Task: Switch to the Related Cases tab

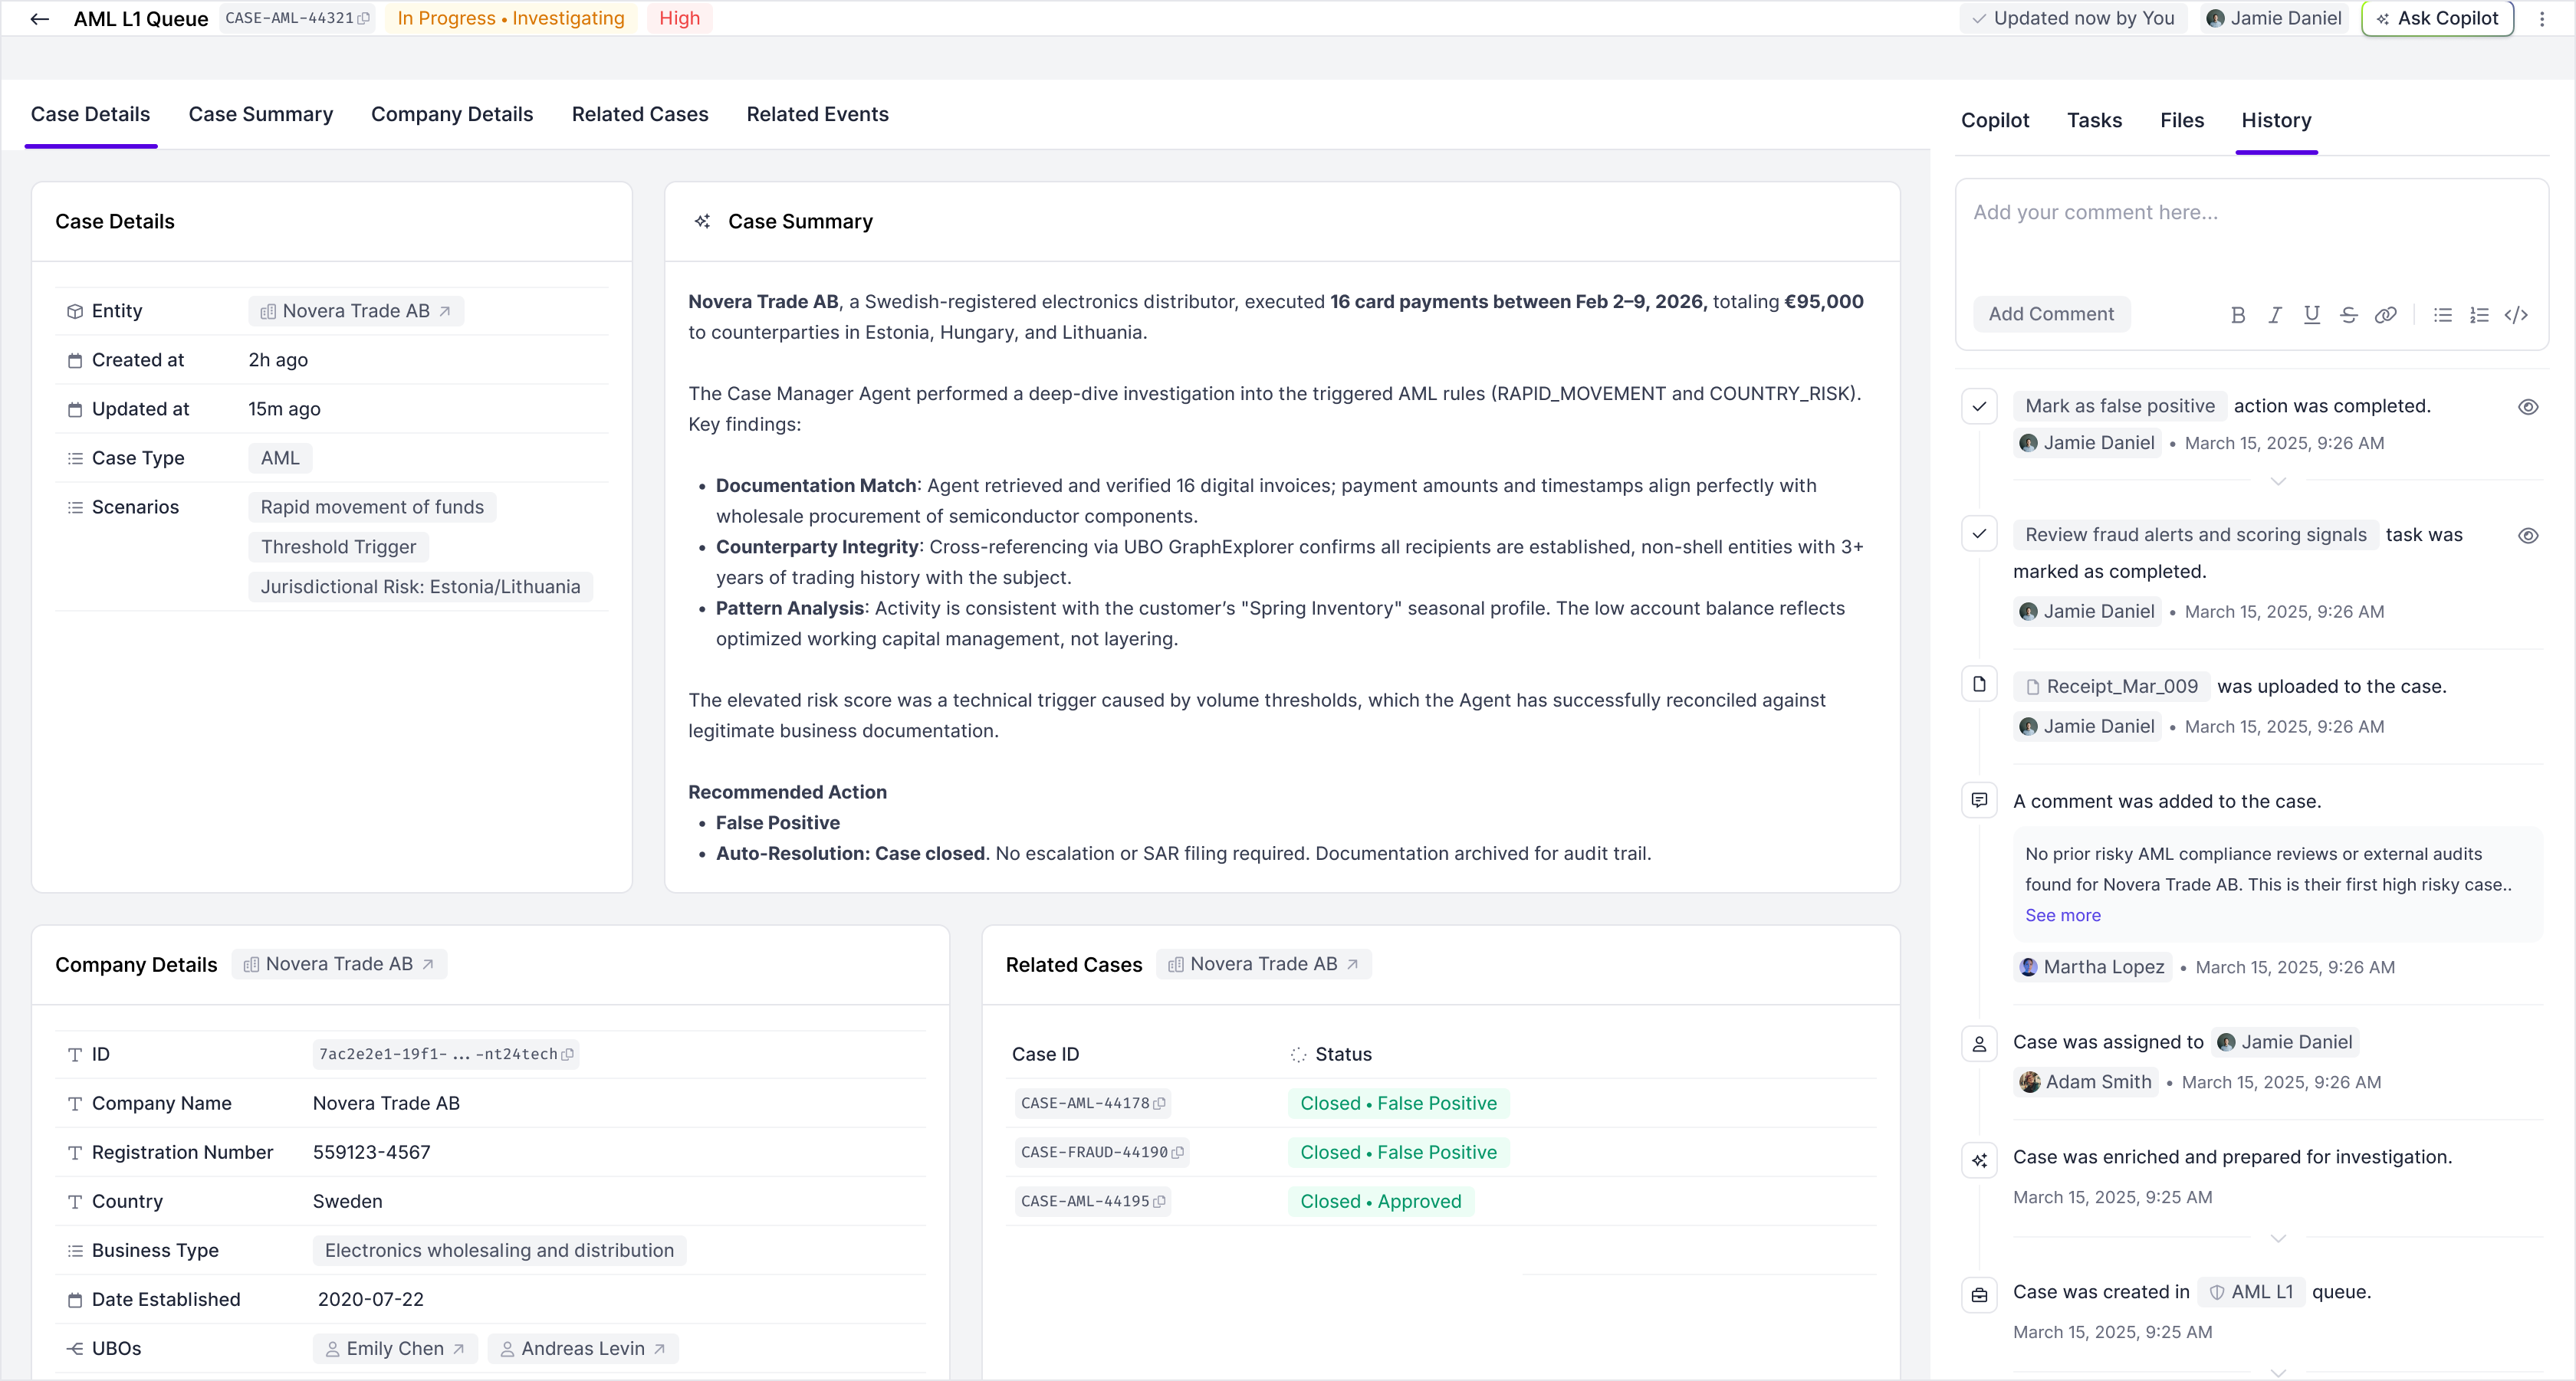Action: coord(640,115)
